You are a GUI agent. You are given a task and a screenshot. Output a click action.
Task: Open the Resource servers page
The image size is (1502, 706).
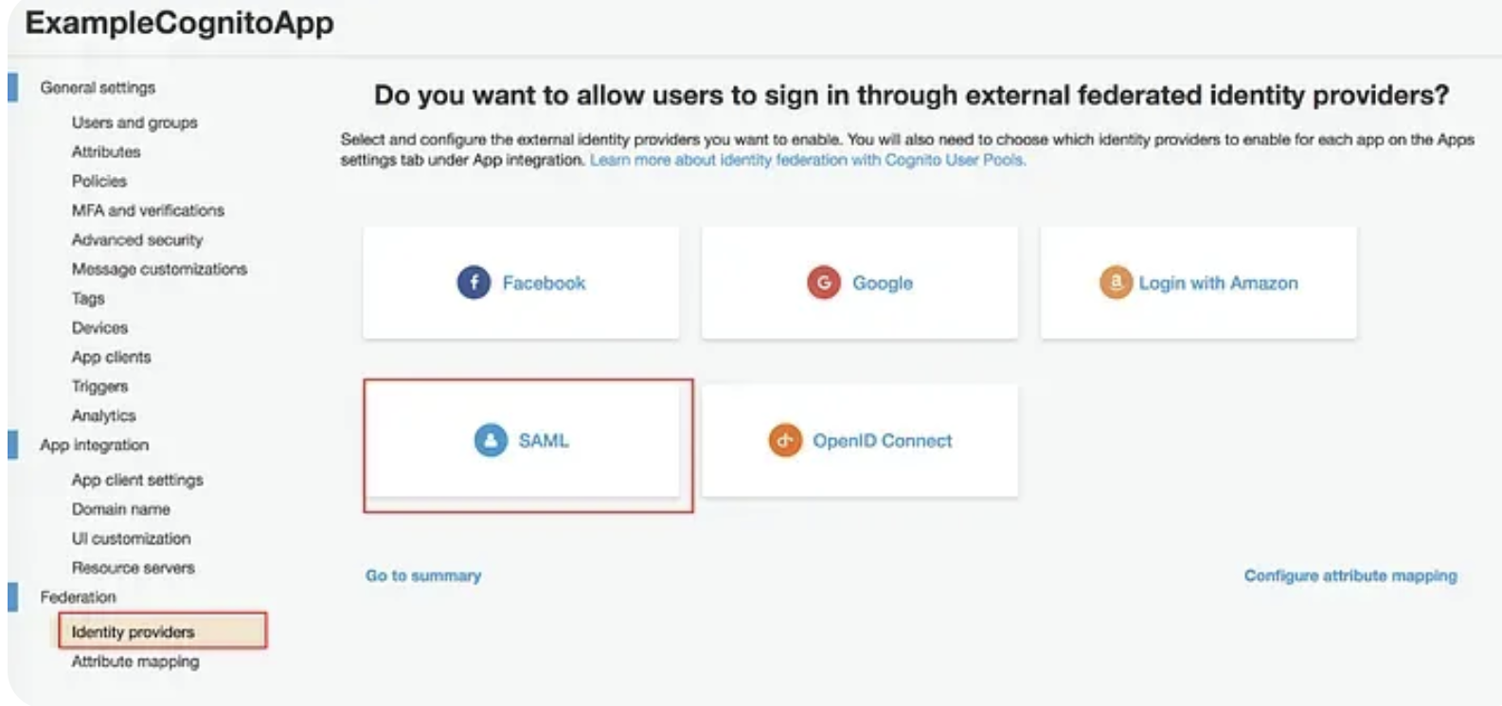(134, 568)
